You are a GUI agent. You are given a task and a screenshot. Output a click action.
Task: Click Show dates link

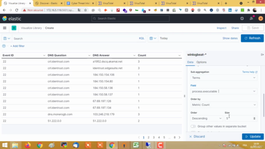(x=230, y=38)
